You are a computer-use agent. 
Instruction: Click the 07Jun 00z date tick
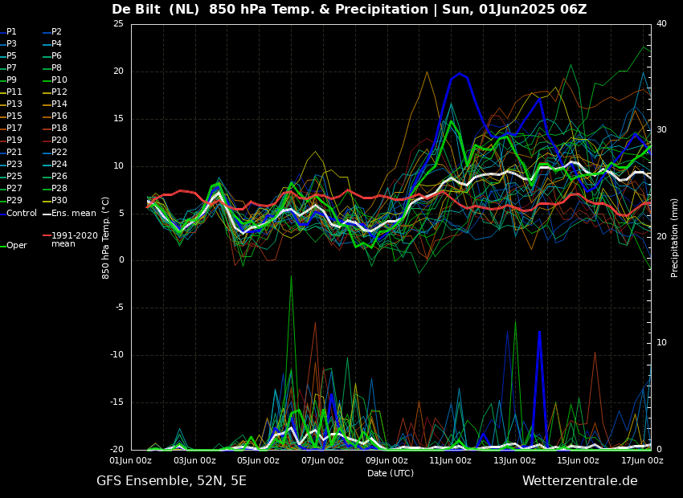(322, 460)
